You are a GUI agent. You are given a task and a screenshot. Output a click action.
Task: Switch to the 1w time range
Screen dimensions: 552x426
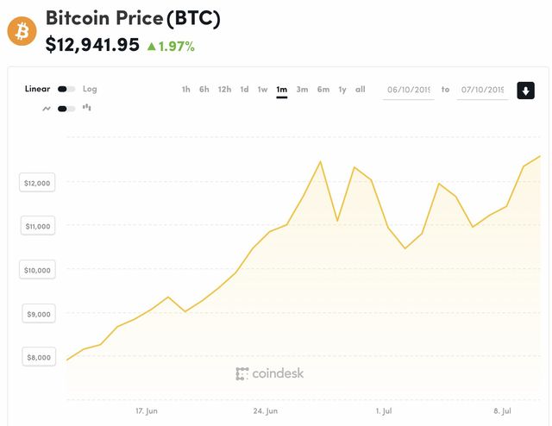pos(262,90)
